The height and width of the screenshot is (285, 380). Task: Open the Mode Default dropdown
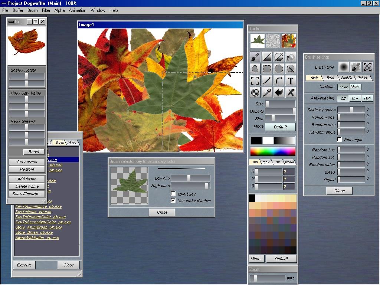(280, 127)
